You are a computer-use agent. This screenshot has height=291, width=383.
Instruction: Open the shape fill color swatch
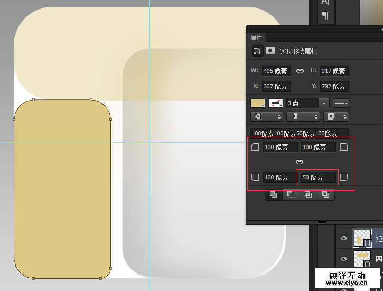(258, 103)
